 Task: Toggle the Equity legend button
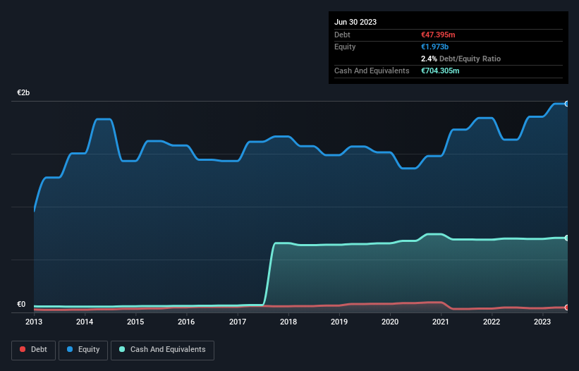(83, 350)
